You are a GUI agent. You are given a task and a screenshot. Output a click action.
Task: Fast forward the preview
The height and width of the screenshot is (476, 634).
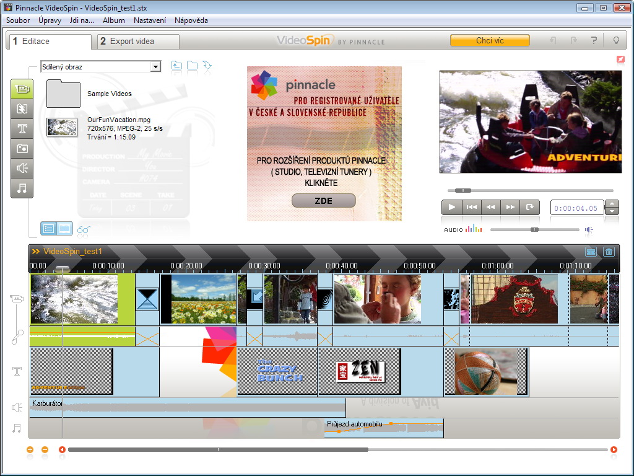click(510, 207)
